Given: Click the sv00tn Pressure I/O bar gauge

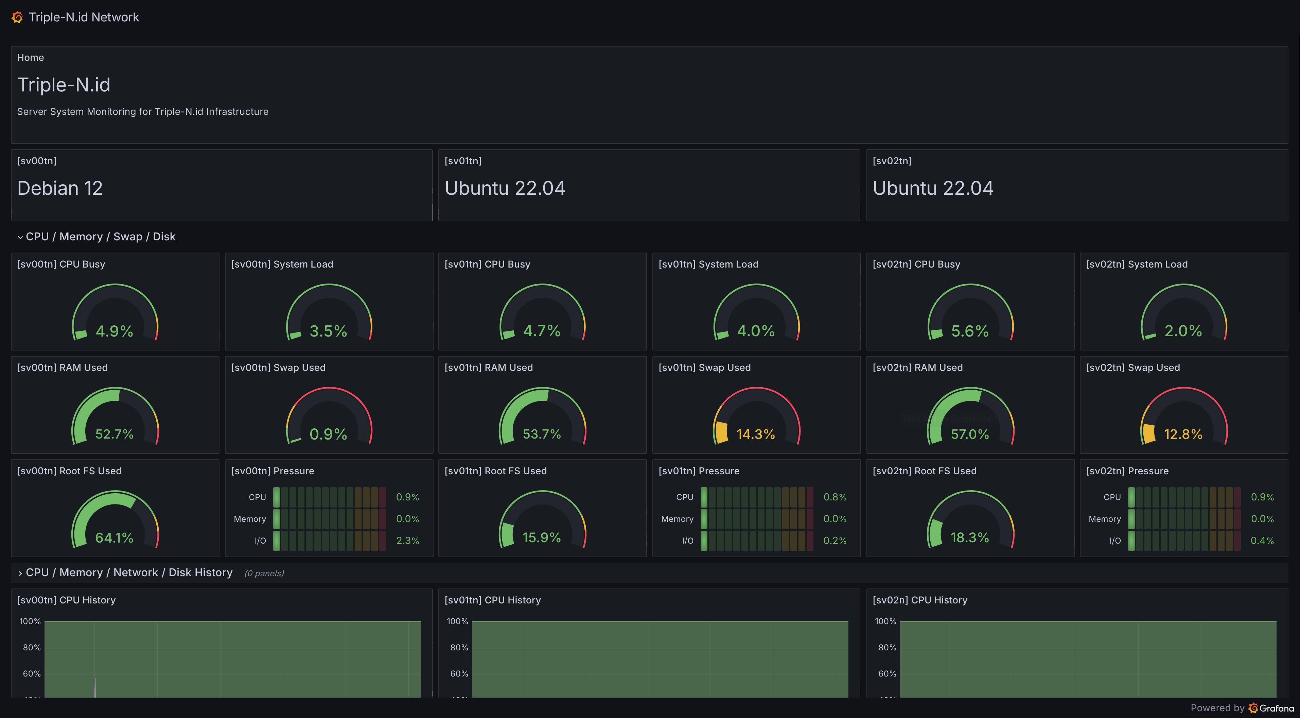Looking at the screenshot, I should [329, 541].
